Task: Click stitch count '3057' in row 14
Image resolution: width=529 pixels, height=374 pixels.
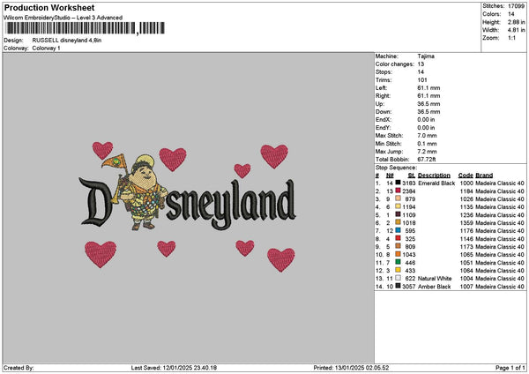Action: 409,287
